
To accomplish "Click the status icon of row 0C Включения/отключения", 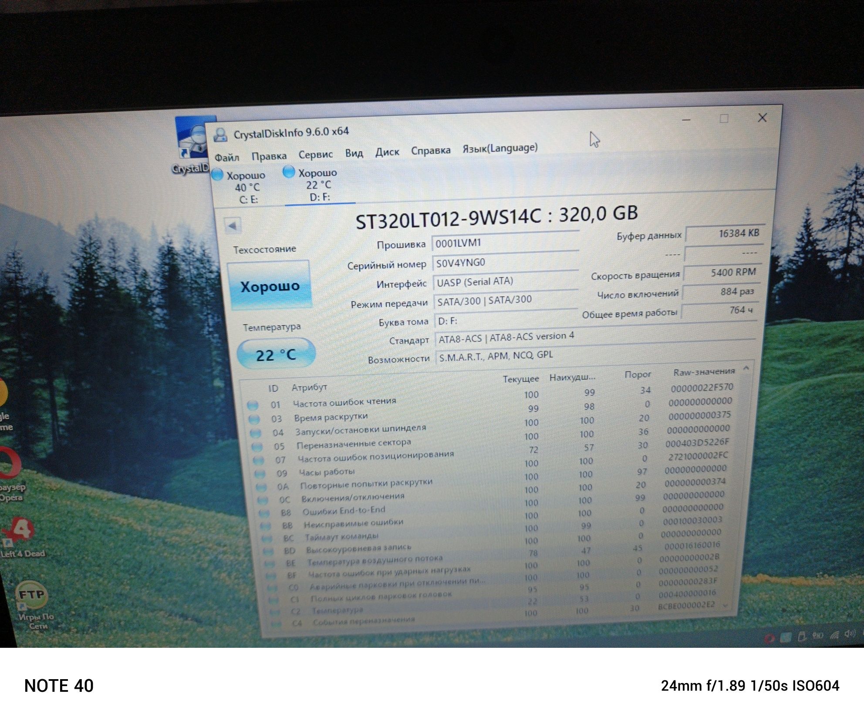I will pyautogui.click(x=263, y=500).
